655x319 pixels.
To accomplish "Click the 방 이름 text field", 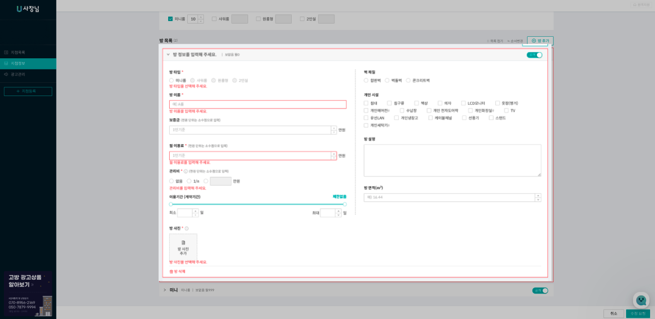I will click(257, 104).
